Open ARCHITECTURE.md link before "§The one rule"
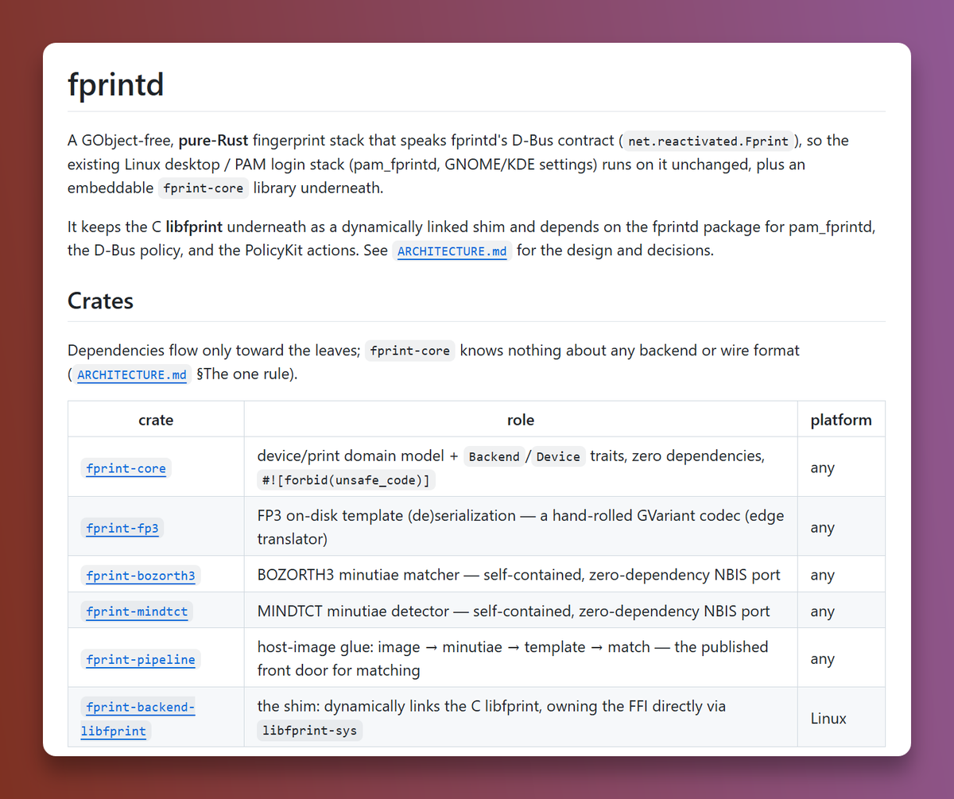Screen dimensions: 954x799 coord(131,374)
